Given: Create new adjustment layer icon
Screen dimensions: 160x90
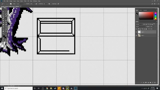Looking at the screenshot, I should click(148, 82).
